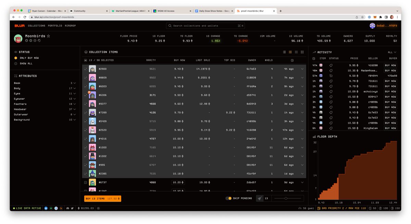The height and width of the screenshot is (224, 411).
Task: Deselect all via the 13 / 98 selected checkbox
Action: click(x=86, y=60)
